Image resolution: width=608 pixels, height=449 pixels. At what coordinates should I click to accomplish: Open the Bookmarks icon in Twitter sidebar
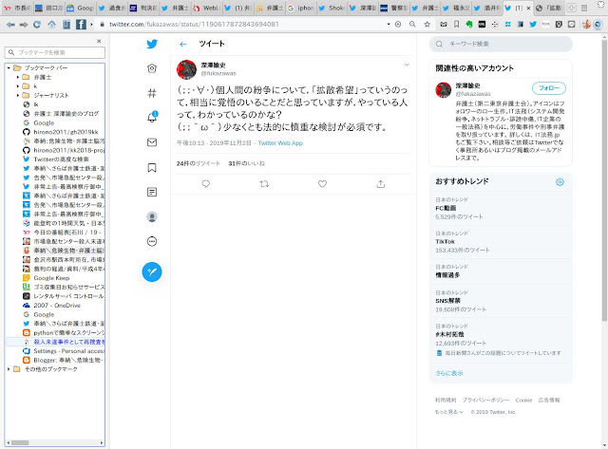tap(152, 167)
